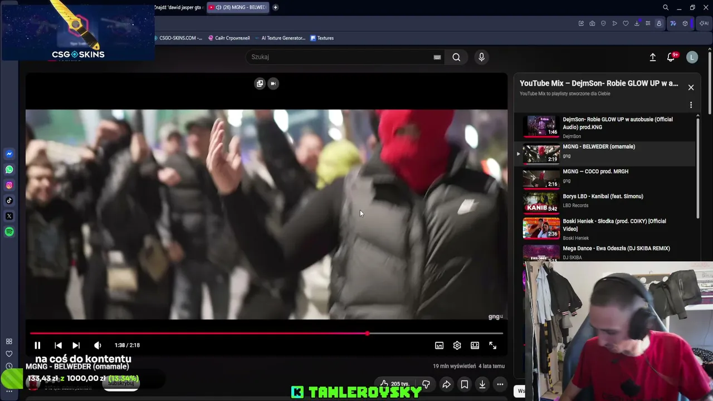Open the shield privacy protection icon

pos(603,23)
